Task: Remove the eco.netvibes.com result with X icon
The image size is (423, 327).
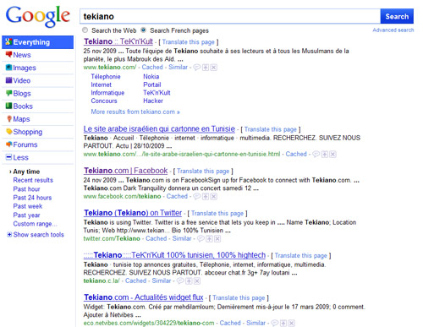Action: pos(292,323)
